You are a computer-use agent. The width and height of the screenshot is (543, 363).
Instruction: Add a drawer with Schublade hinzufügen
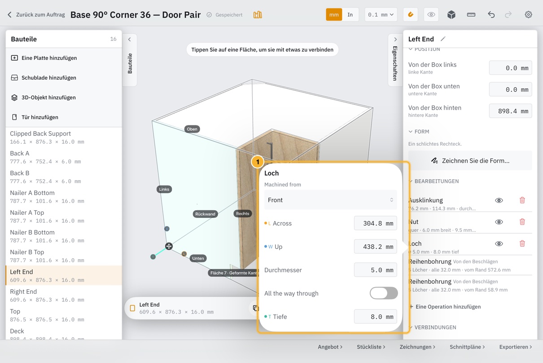pyautogui.click(x=64, y=78)
